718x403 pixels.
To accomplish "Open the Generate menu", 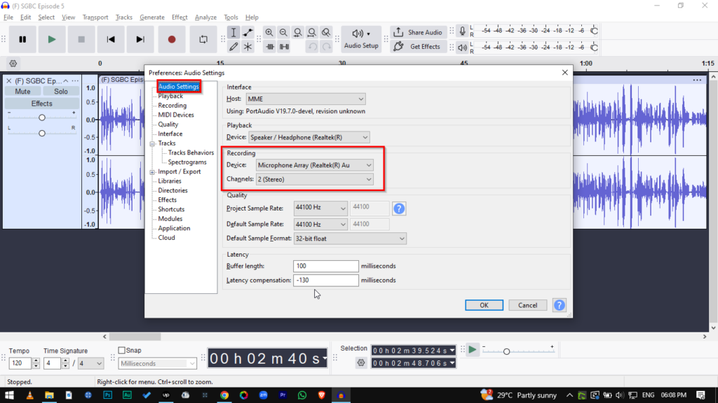I will coord(152,17).
